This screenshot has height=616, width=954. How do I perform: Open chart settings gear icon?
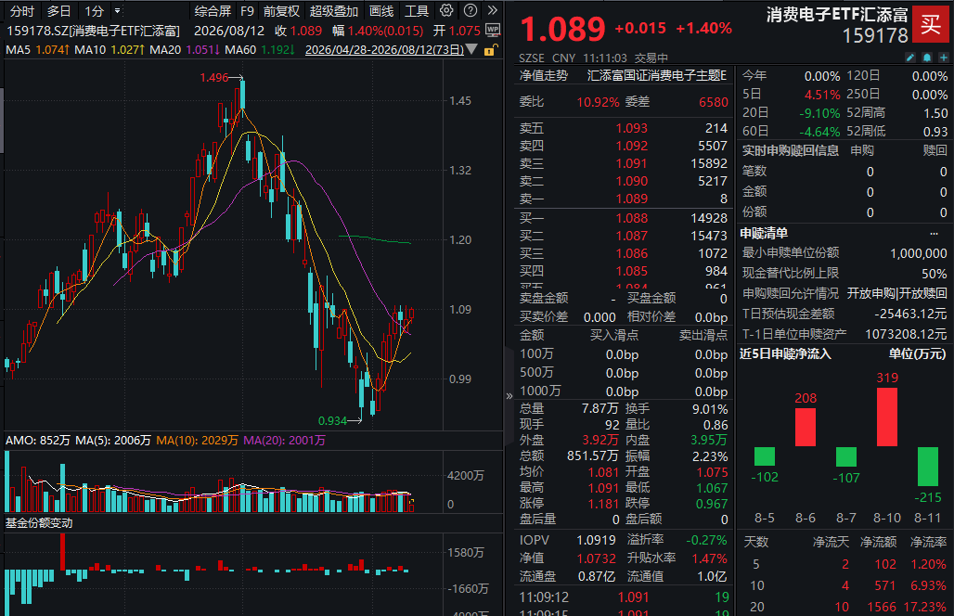point(446,10)
